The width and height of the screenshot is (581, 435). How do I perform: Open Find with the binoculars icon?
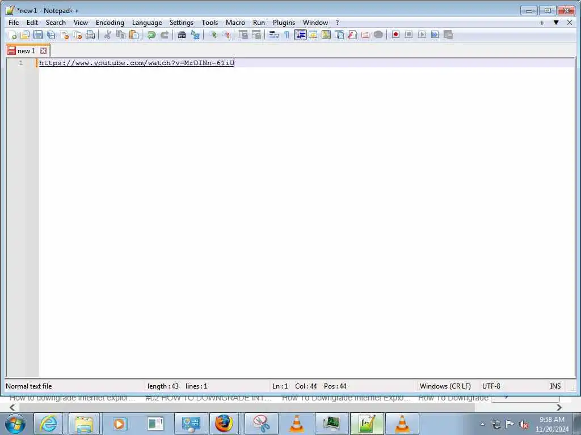tap(182, 35)
